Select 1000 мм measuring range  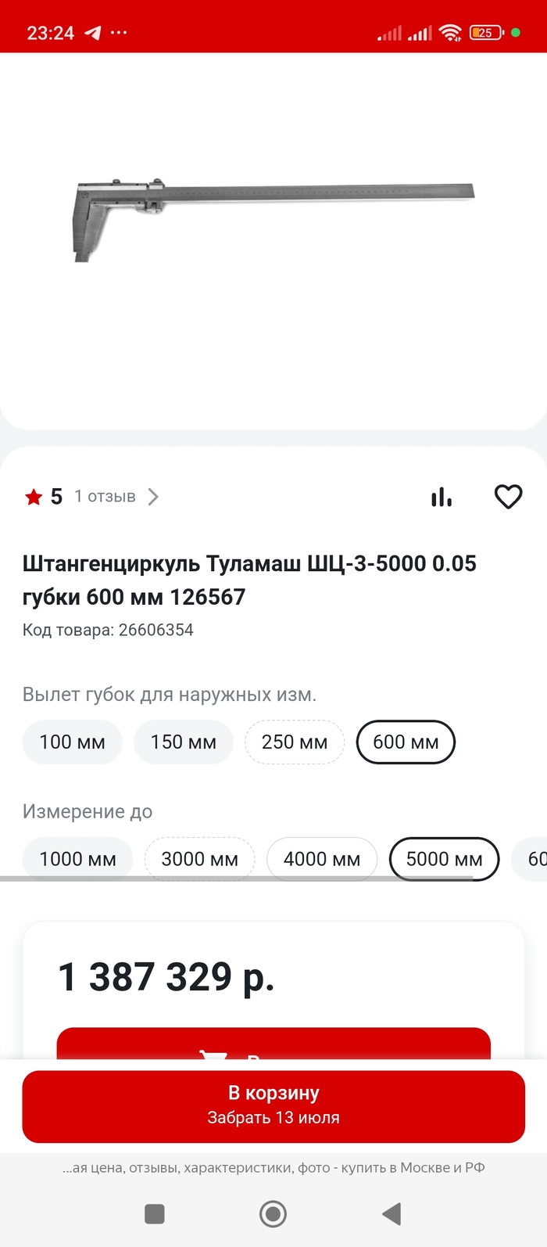(x=77, y=858)
